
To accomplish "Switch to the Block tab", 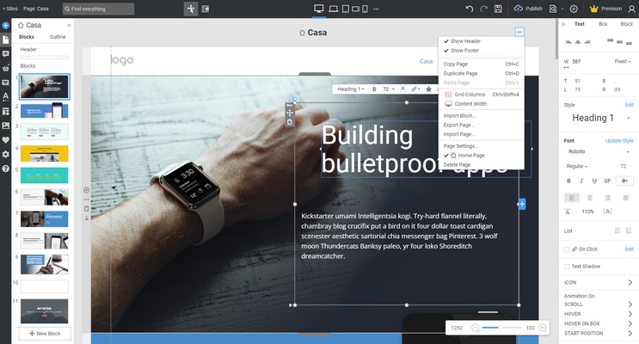I will [627, 24].
